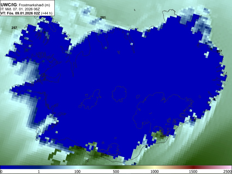
Task: Click the 281 value label on map
Action: click(x=103, y=17)
